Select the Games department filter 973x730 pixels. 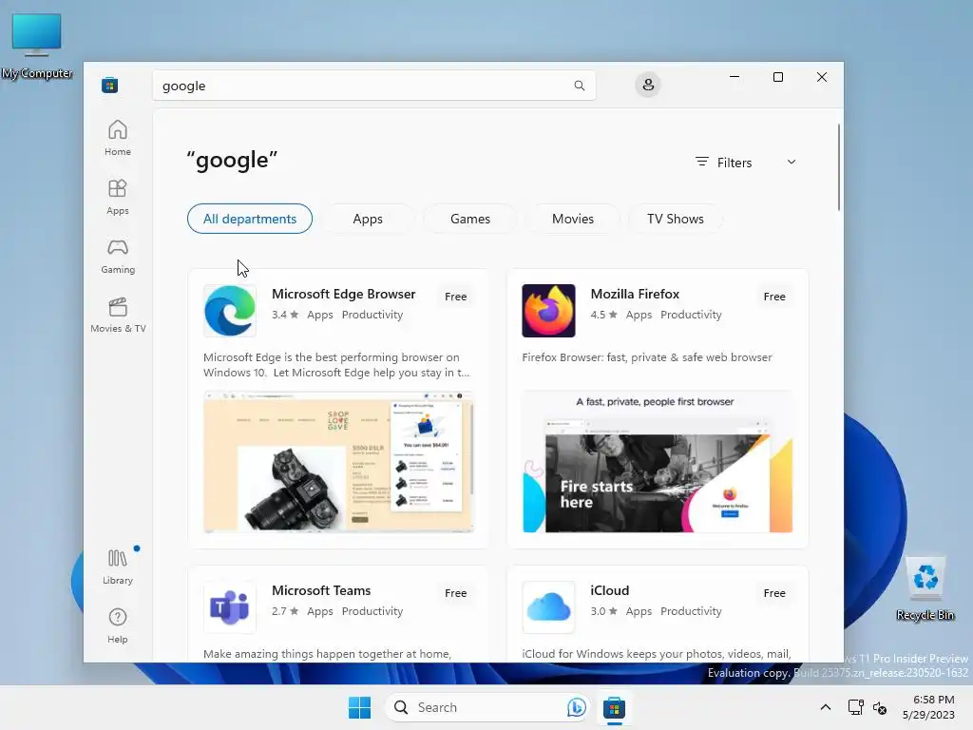(x=469, y=219)
